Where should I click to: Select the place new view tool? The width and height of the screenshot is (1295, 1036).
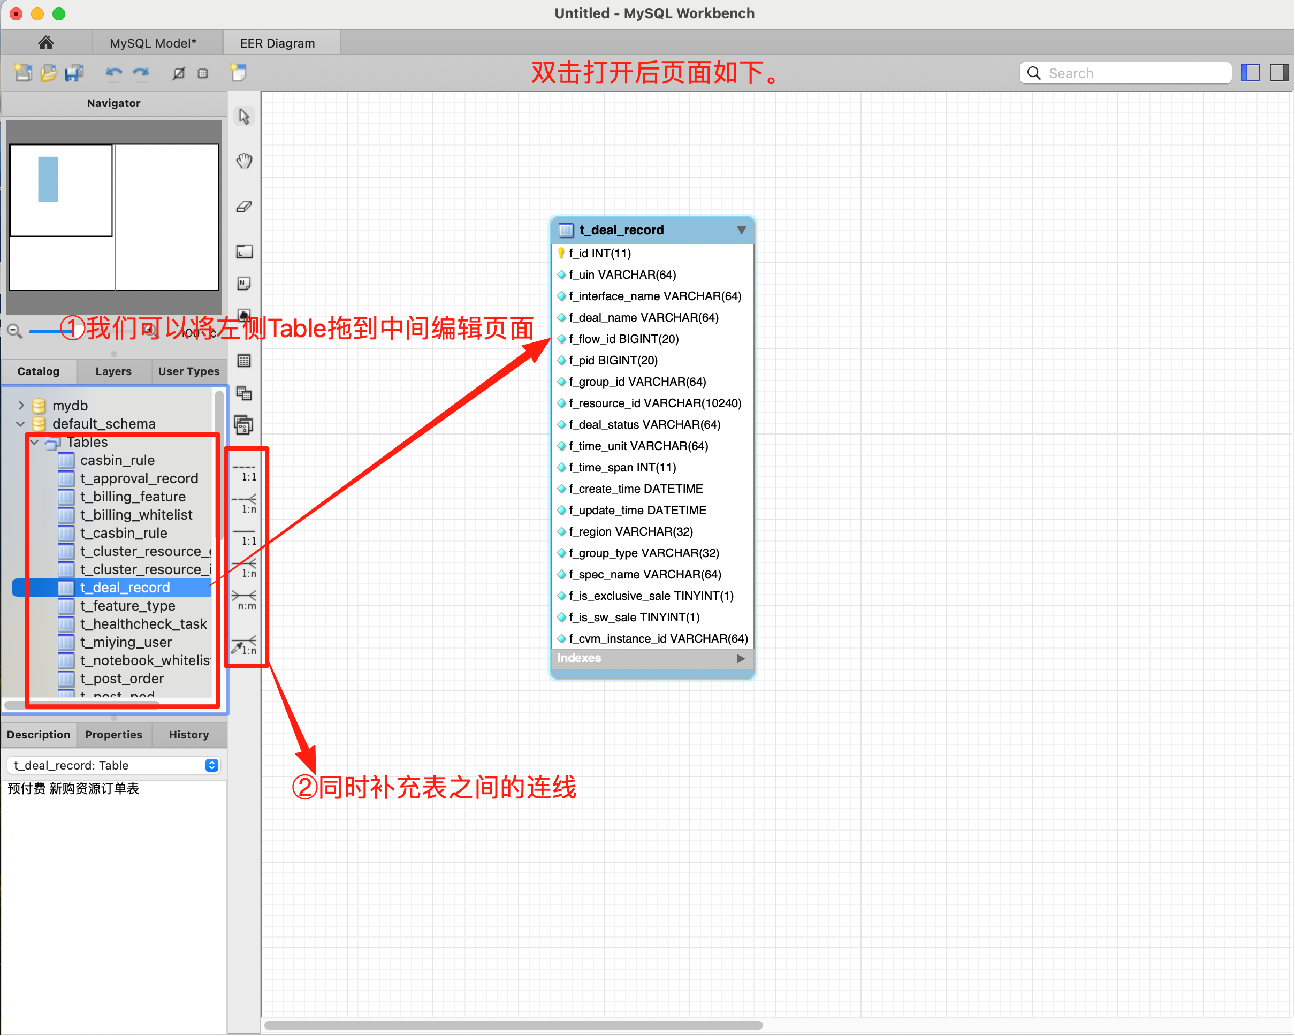click(244, 393)
